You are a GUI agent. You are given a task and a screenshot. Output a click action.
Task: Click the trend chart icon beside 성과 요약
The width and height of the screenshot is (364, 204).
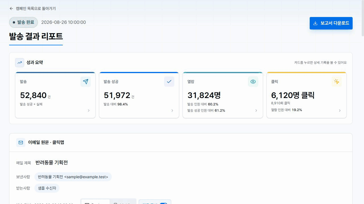click(20, 63)
